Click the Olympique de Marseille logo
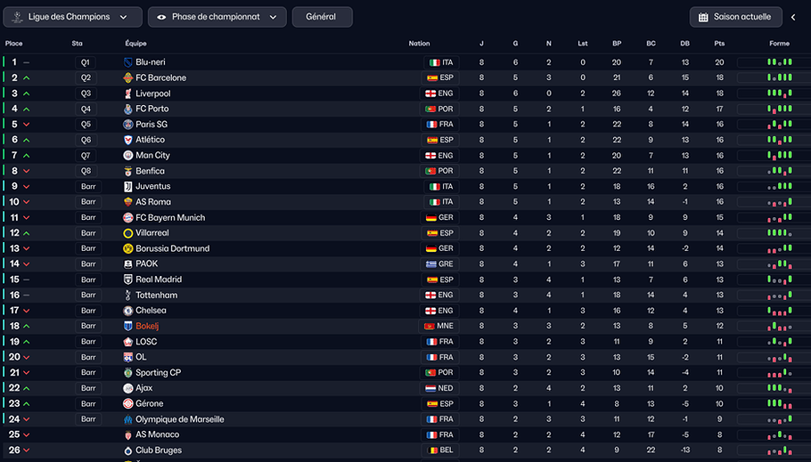The height and width of the screenshot is (462, 811). pyautogui.click(x=128, y=419)
